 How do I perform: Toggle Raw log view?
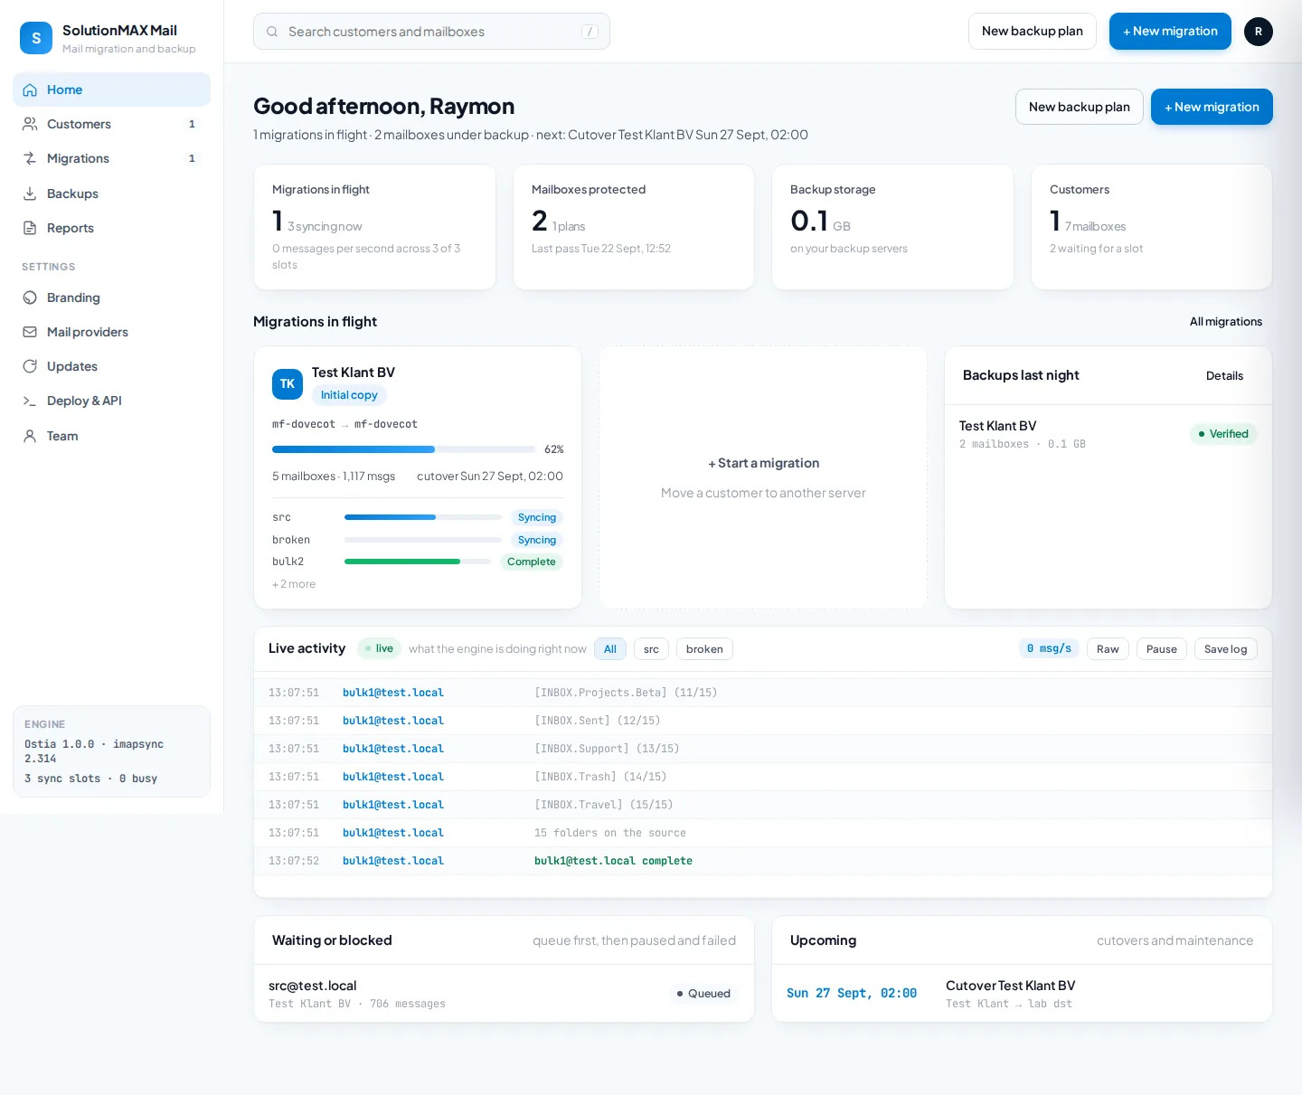click(x=1108, y=649)
